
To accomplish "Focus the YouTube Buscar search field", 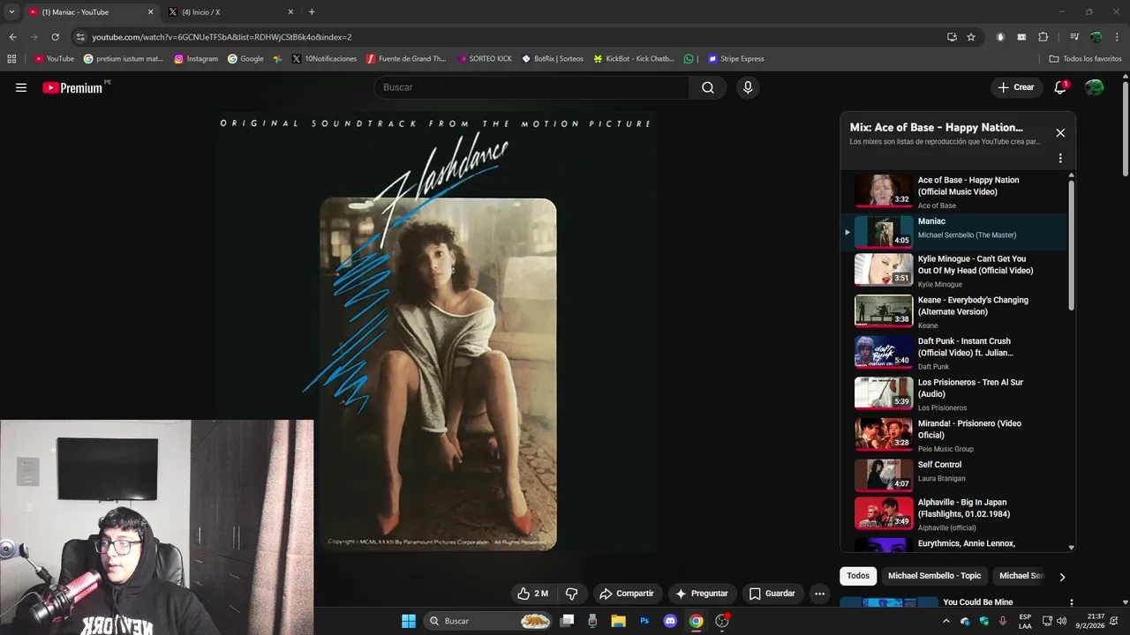I will pyautogui.click(x=531, y=87).
